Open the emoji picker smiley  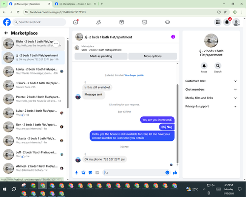pos(167,172)
